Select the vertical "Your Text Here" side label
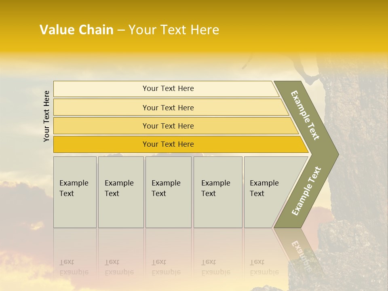The height and width of the screenshot is (291, 388). [46, 116]
